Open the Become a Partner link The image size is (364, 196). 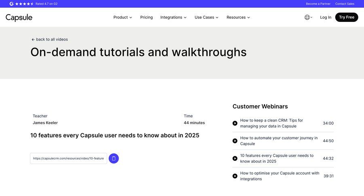tap(318, 4)
